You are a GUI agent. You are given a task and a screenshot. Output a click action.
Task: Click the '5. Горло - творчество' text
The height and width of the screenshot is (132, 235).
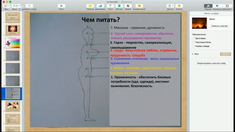click(x=141, y=45)
